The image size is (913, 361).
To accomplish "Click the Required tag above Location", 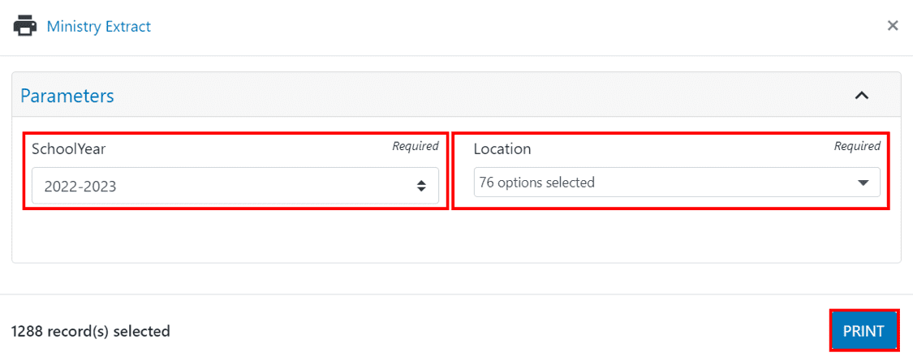I will pos(857,145).
